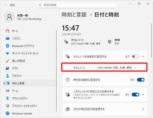Click the 個人用設定 paintbrush icon

(8, 61)
